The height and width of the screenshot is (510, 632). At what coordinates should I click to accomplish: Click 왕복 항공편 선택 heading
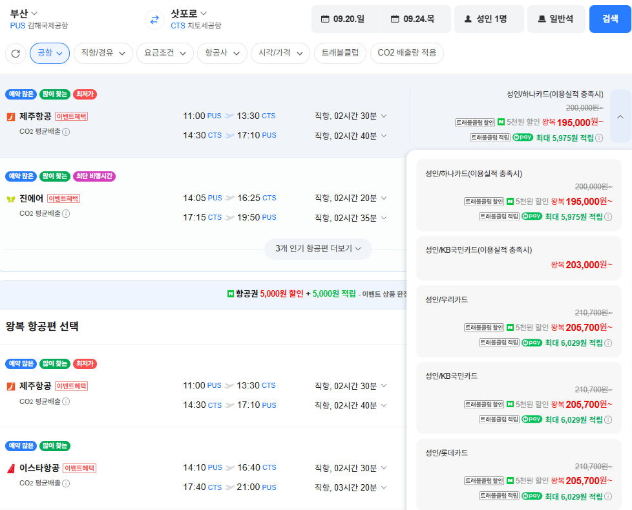(42, 326)
